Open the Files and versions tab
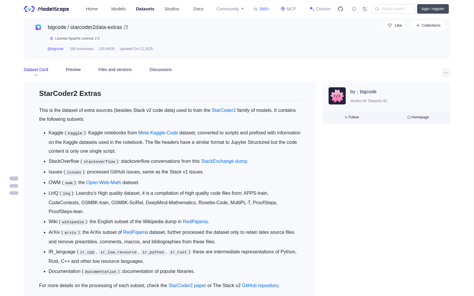The width and height of the screenshot is (474, 296). [115, 70]
